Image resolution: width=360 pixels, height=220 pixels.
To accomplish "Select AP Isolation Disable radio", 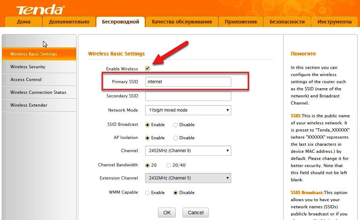I will coord(175,138).
